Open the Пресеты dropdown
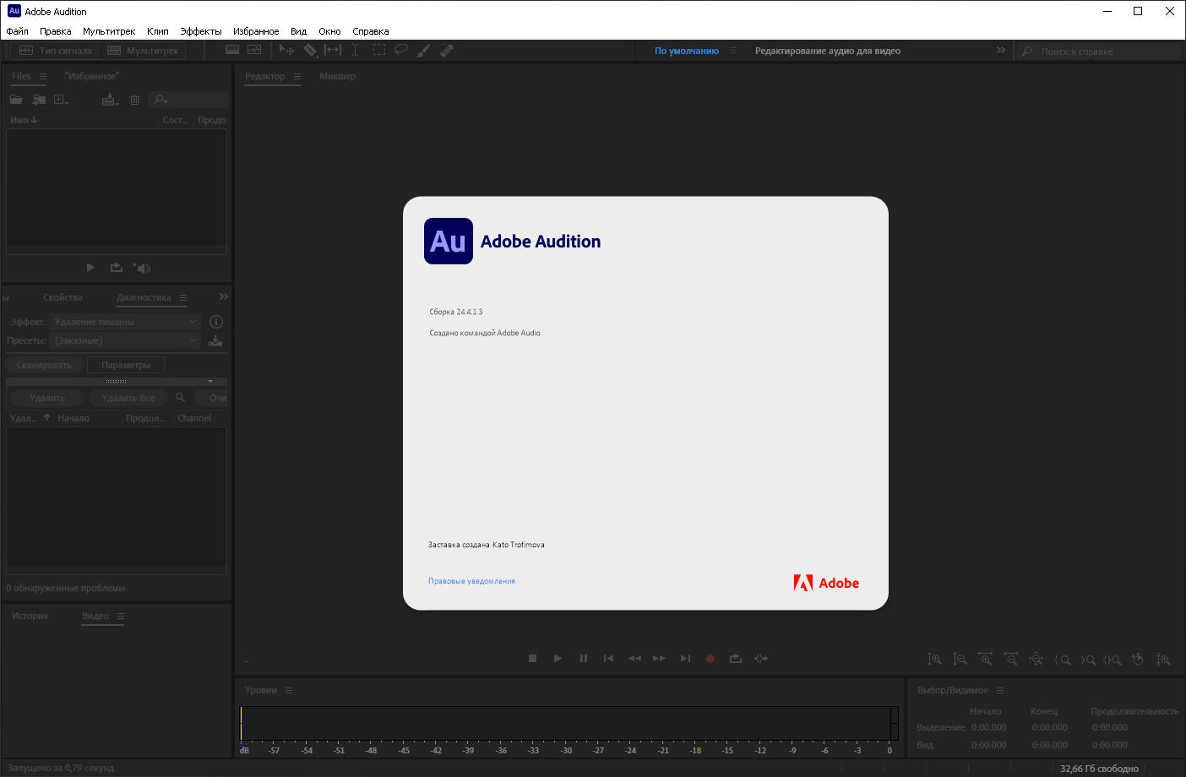 coord(125,340)
